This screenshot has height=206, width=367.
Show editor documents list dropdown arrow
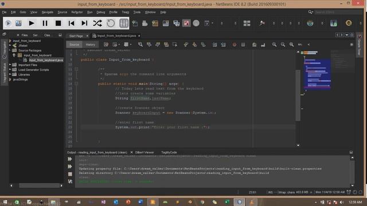coord(347,35)
